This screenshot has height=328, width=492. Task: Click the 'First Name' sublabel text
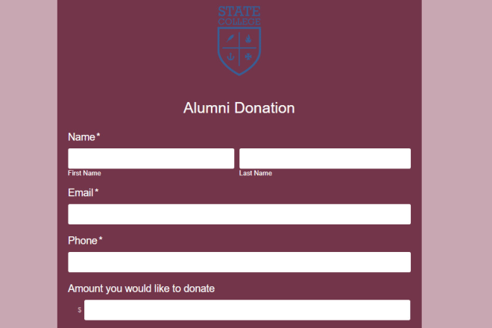pos(84,173)
